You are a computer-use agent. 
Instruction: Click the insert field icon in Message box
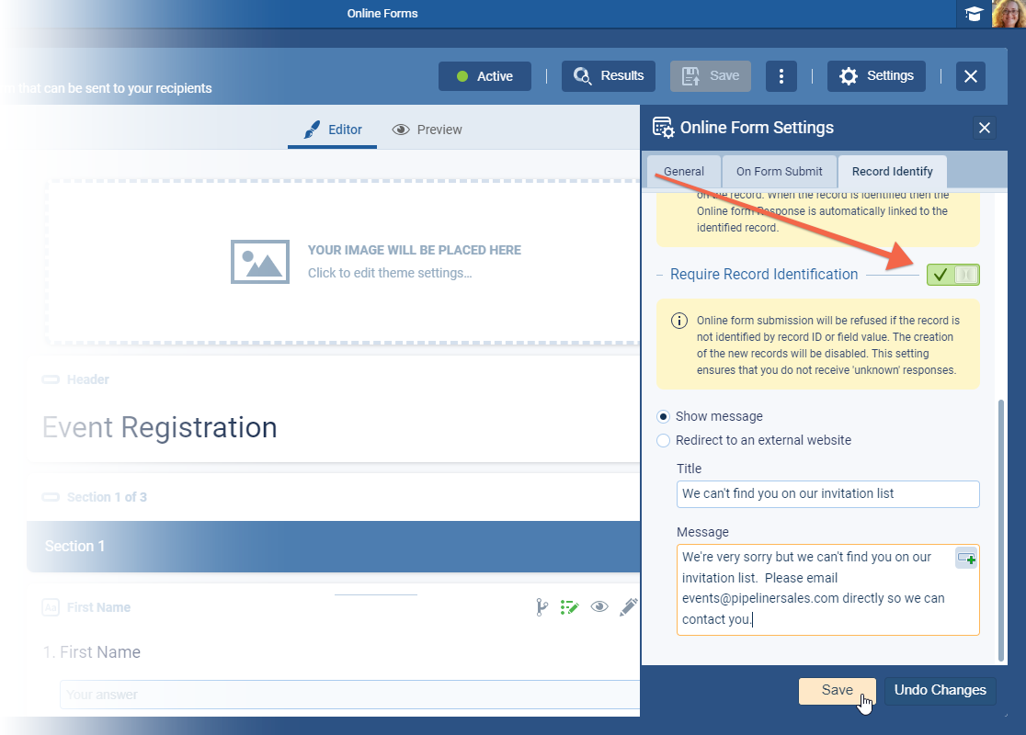pos(966,559)
